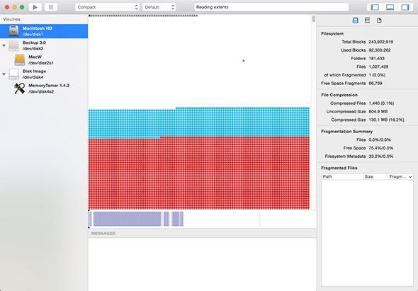
Task: Toggle the right inspector panel
Action: [405, 7]
